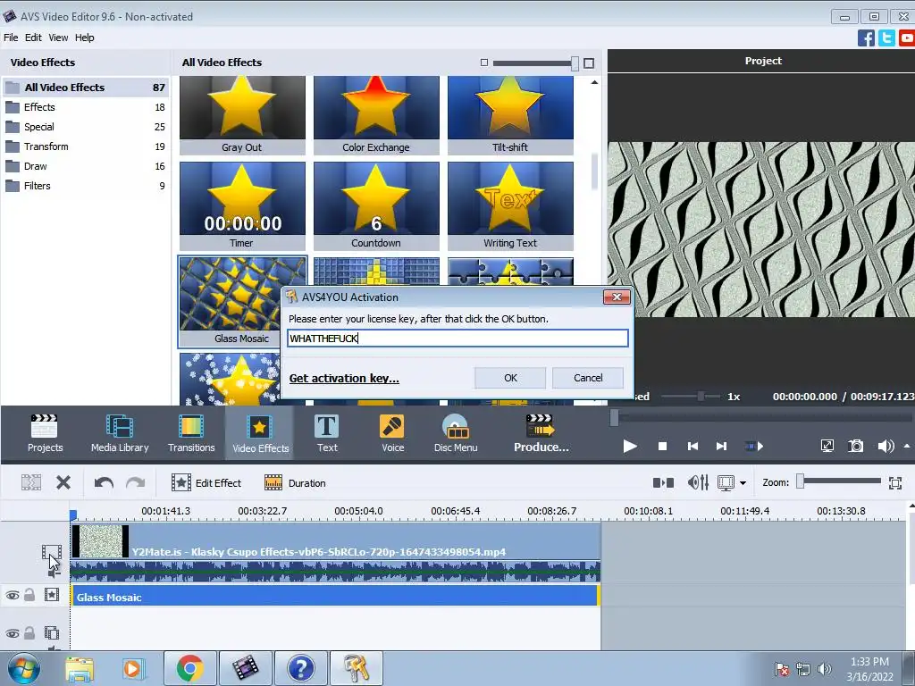Image resolution: width=915 pixels, height=686 pixels.
Task: Select the Gray Out effect thumbnail
Action: point(242,115)
